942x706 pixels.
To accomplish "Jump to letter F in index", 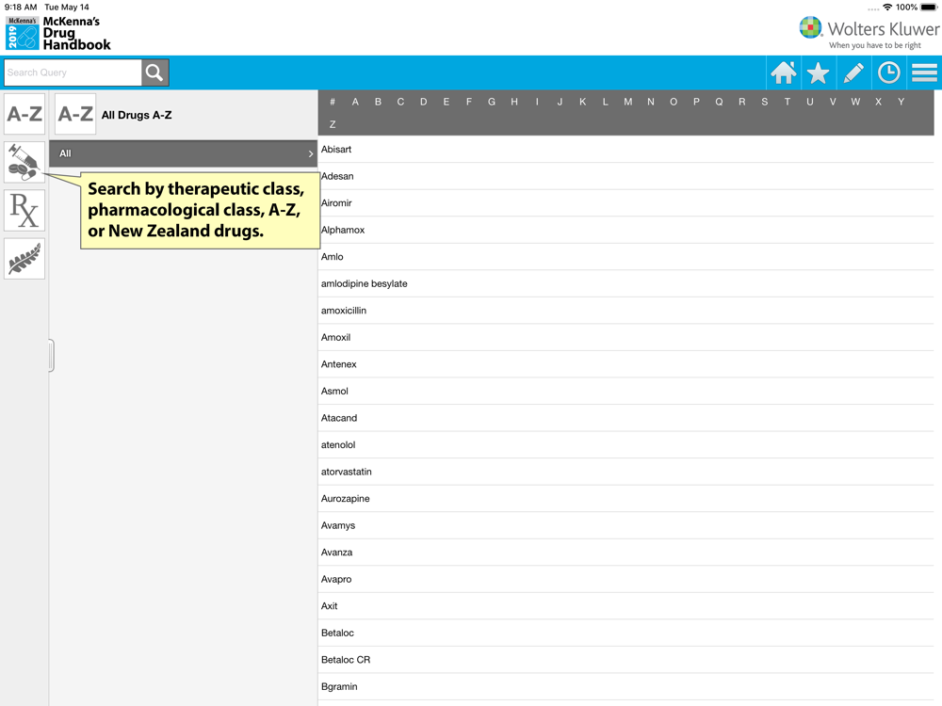I will [x=468, y=102].
